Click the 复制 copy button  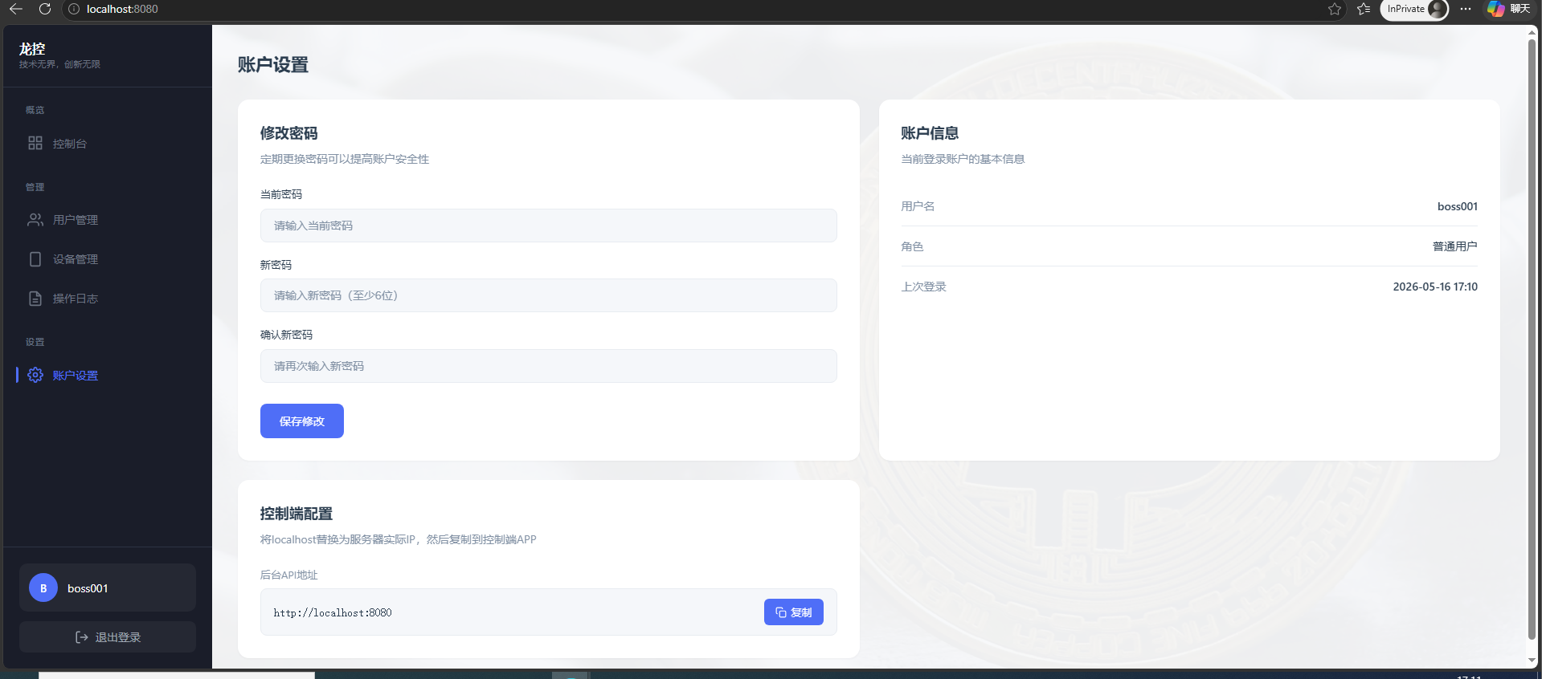pyautogui.click(x=794, y=612)
